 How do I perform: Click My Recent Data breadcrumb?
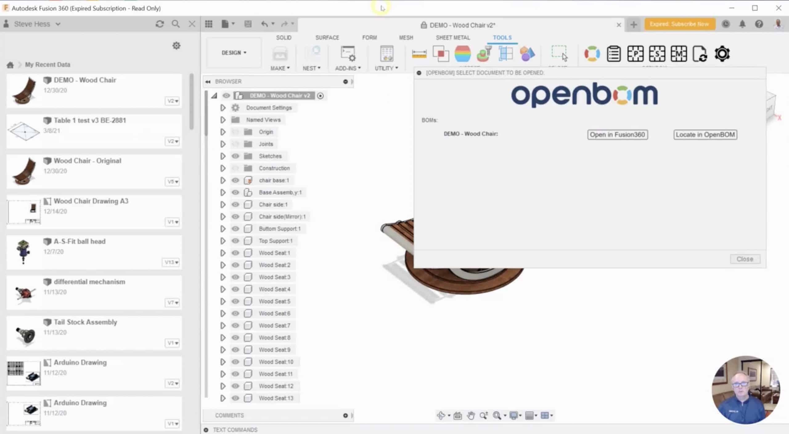tap(48, 65)
